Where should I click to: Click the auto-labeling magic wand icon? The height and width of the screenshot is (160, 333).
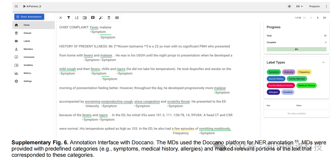click(x=101, y=18)
